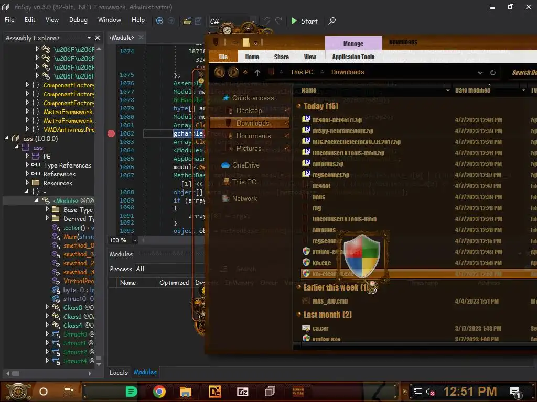
Task: Expand the Resources folder node
Action: (x=27, y=183)
